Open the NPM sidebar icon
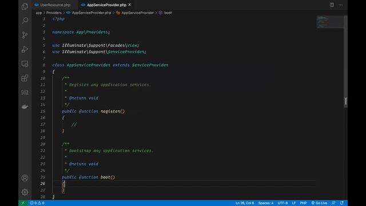Viewport: 366px width, 206px height. click(25, 93)
